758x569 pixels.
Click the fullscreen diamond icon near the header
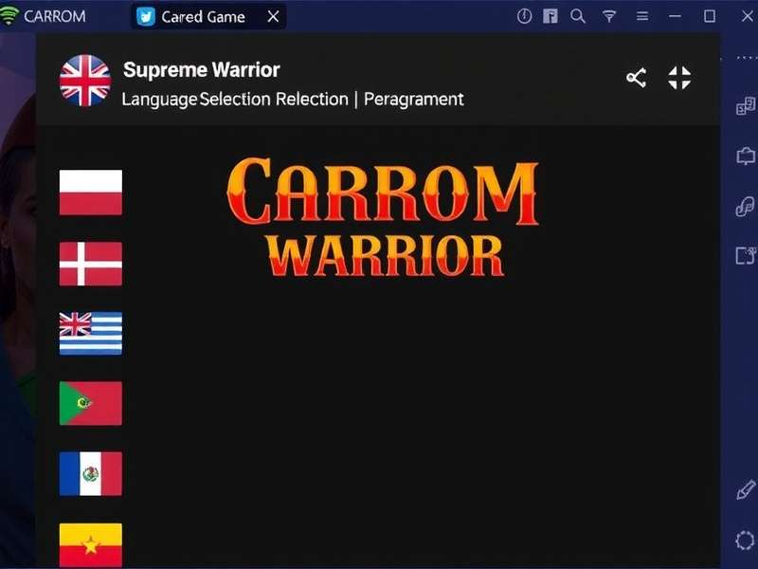[x=680, y=79]
